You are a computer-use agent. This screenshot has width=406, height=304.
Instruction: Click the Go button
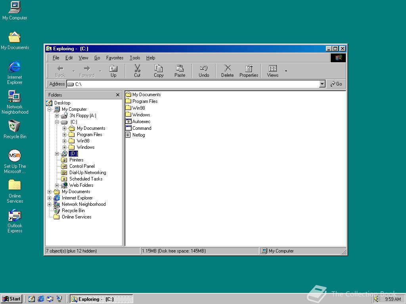[x=336, y=84]
